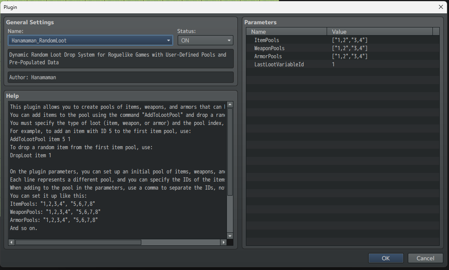Select the WeaponPools parameter row
This screenshot has width=449, height=270.
[342, 48]
